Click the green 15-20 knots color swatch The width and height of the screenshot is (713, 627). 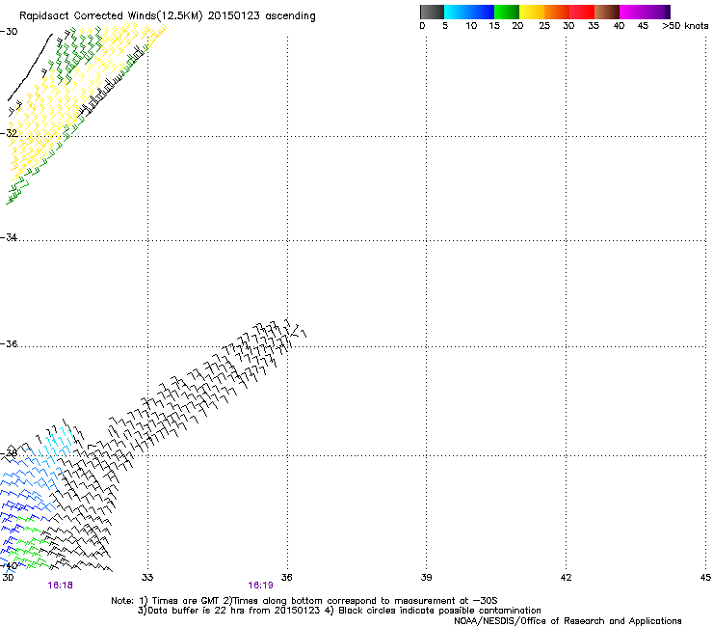pos(507,12)
